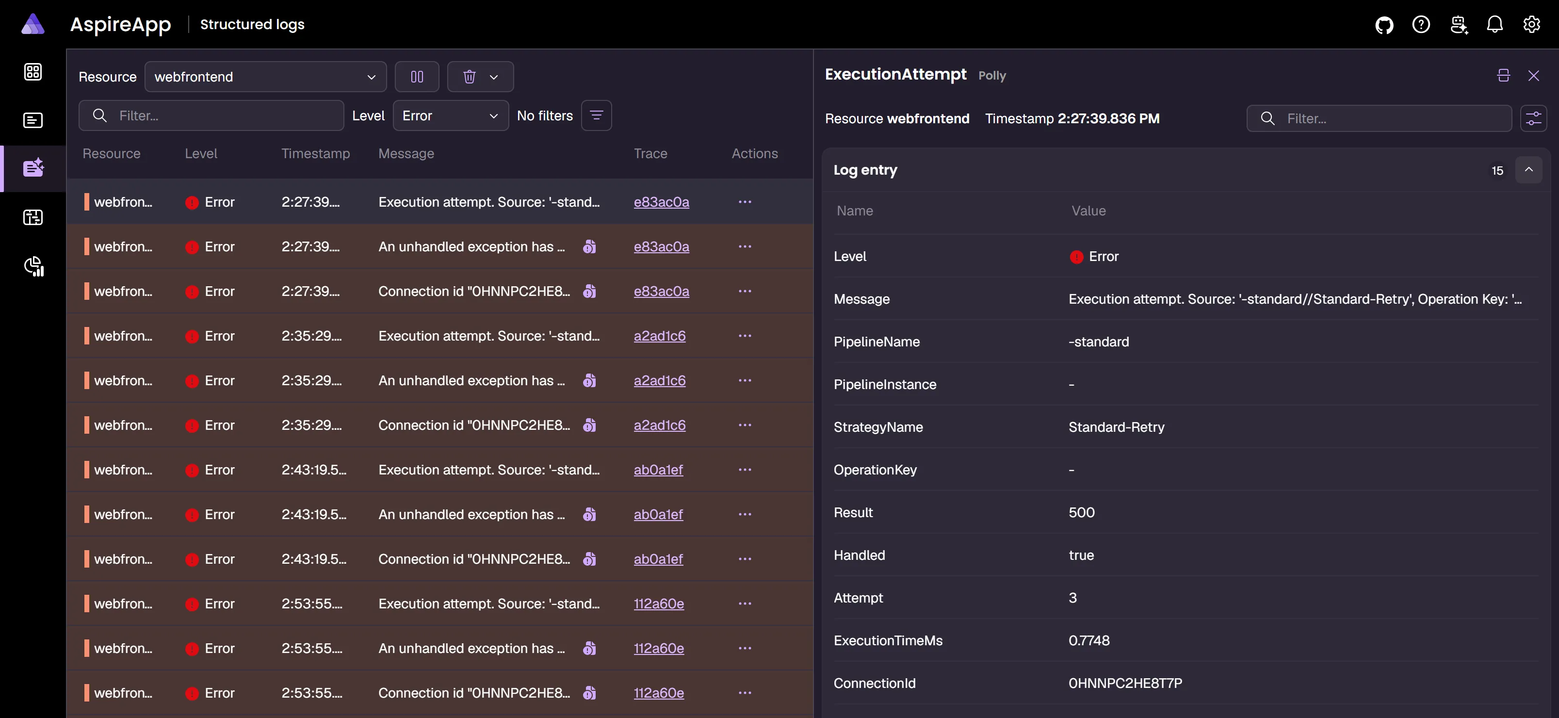
Task: Open the notifications bell icon
Action: click(1494, 25)
